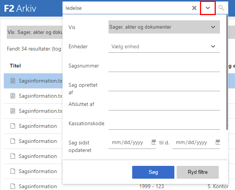Select the Kassationskode input field
The image size is (235, 190).
click(x=163, y=124)
